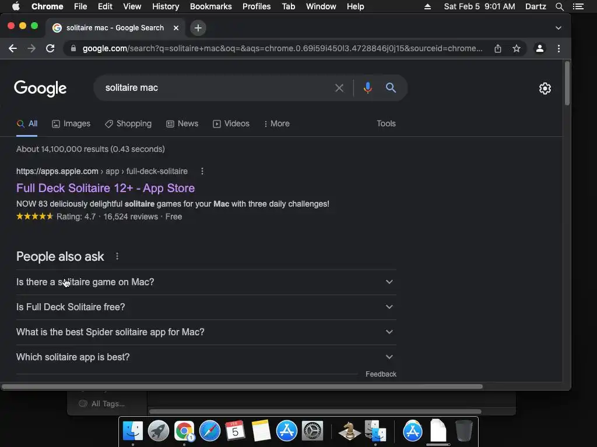This screenshot has width=597, height=447.
Task: Select All Tags in the Finder window behind
Action: [101, 404]
